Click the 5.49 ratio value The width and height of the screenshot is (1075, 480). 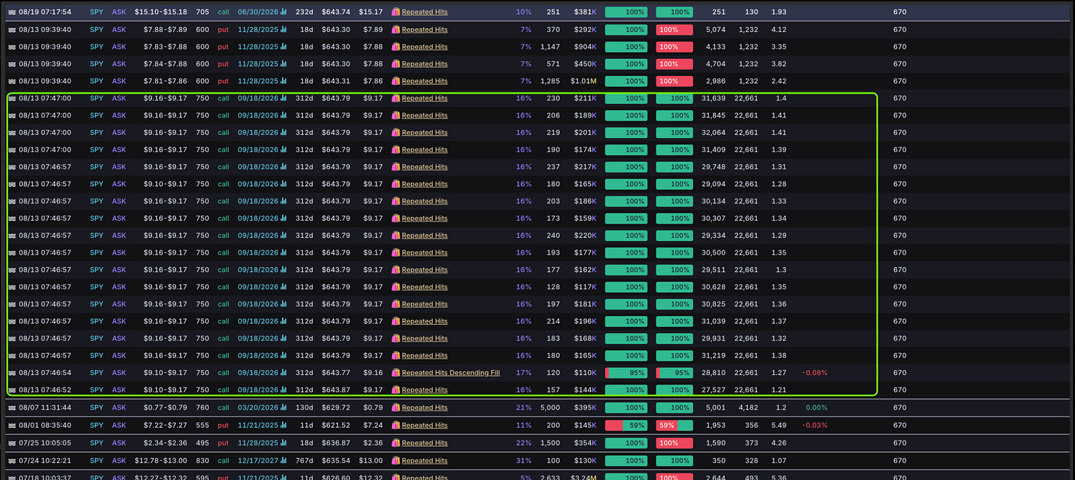tap(778, 425)
